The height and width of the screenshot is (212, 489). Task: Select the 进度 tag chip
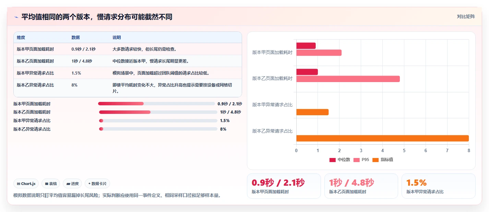[72, 184]
